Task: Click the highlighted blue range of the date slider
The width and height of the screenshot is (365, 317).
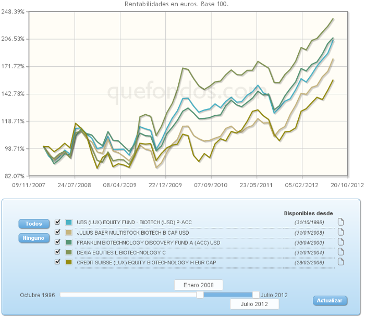Action: [228, 295]
